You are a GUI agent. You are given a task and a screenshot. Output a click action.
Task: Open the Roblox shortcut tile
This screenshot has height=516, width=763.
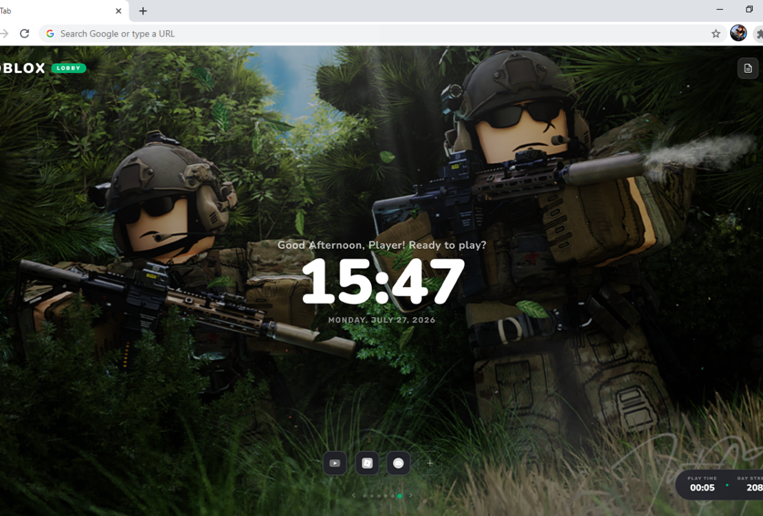tap(367, 464)
